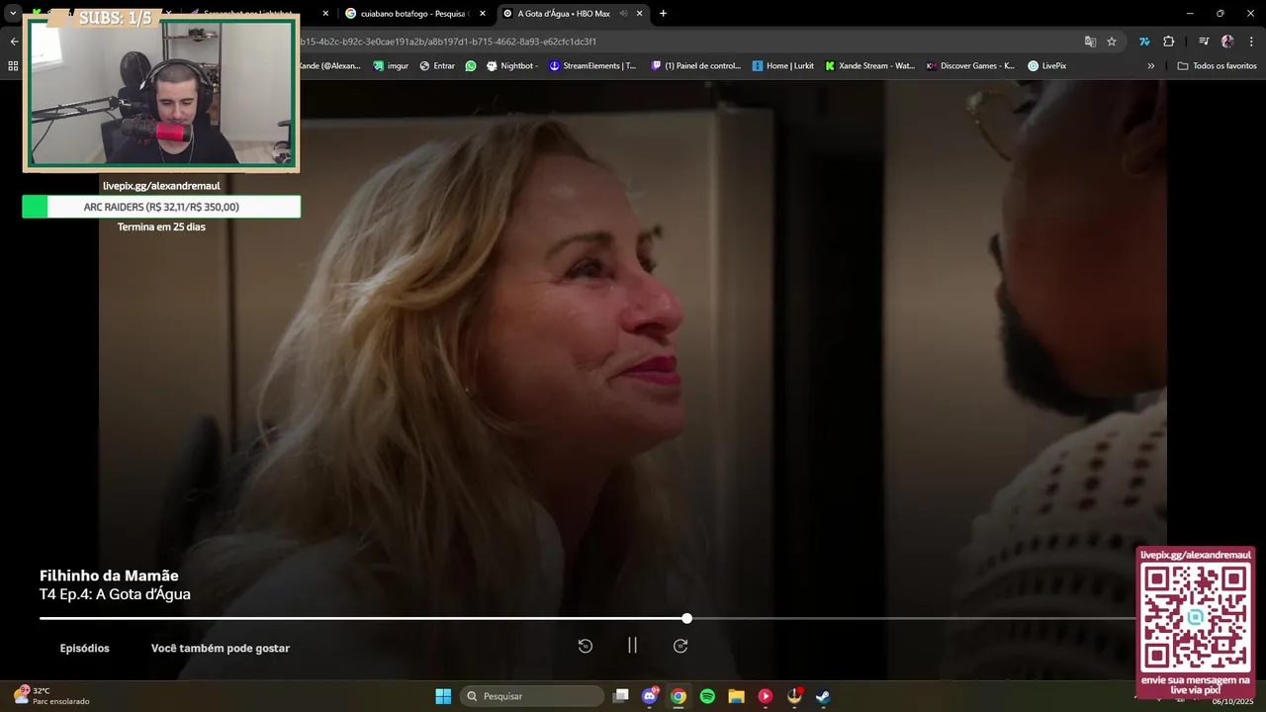
Task: Open the Painel de controle Twitch bookmark
Action: [x=696, y=66]
